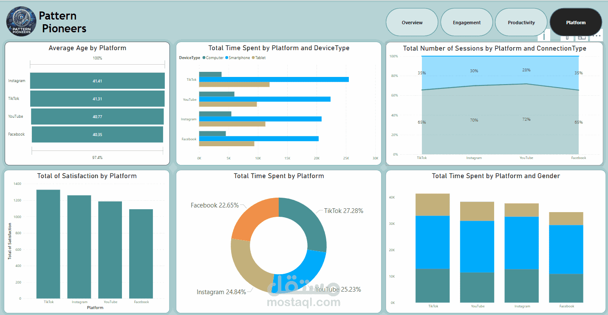Click the 'Total of Satisfaction' y-axis title

click(9, 241)
